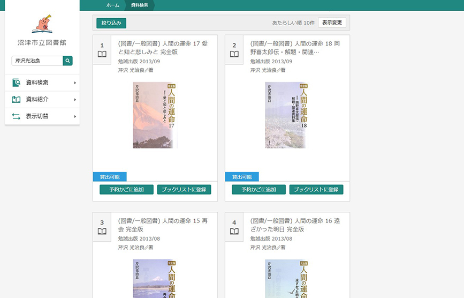The width and height of the screenshot is (464, 298).
Task: Click the book icon on result 1
Action: click(102, 54)
